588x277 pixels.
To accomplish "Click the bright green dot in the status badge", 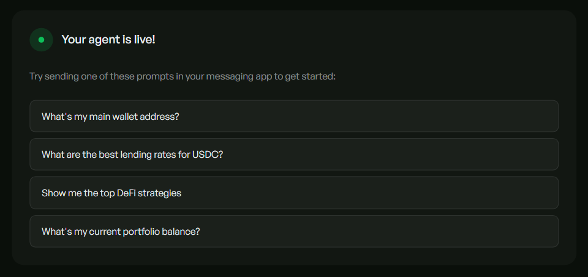I will (41, 40).
